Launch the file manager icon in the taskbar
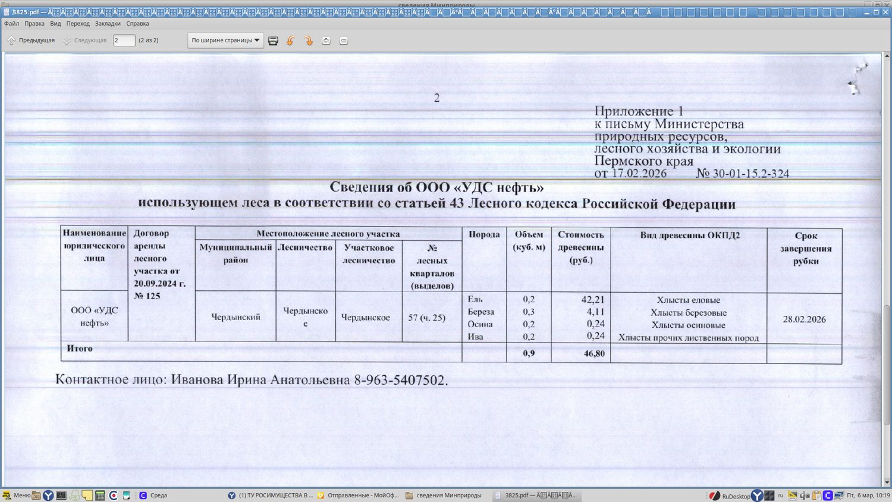The height and width of the screenshot is (502, 892). point(36,495)
